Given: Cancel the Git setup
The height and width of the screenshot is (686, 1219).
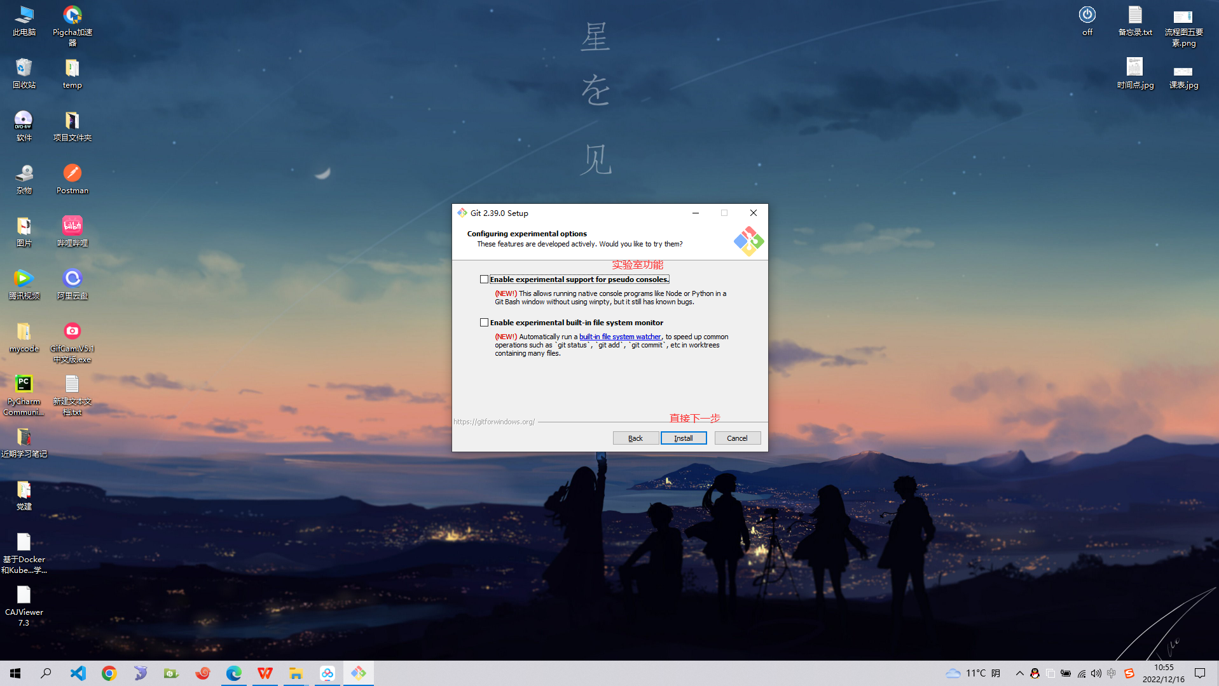Looking at the screenshot, I should click(737, 438).
